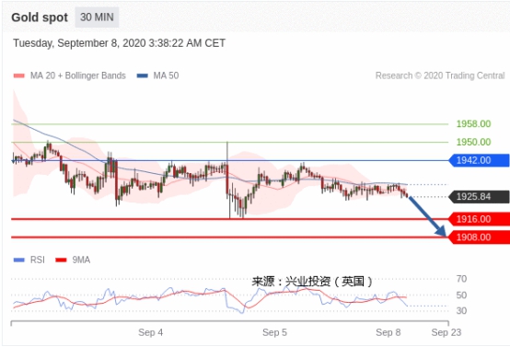Click the black 1925.84 current price tag
The width and height of the screenshot is (510, 347).
[x=479, y=197]
